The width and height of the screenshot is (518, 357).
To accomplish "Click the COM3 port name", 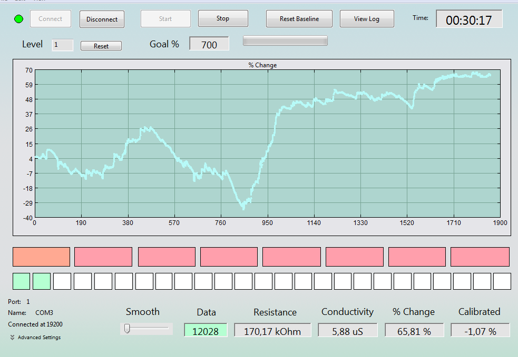I will tap(44, 312).
